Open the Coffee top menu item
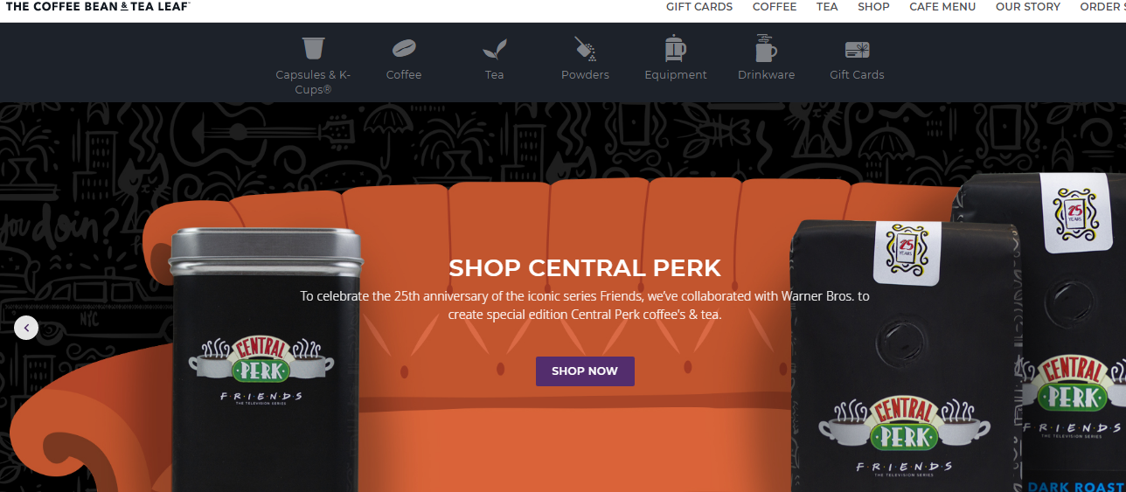1126x492 pixels. 775,7
